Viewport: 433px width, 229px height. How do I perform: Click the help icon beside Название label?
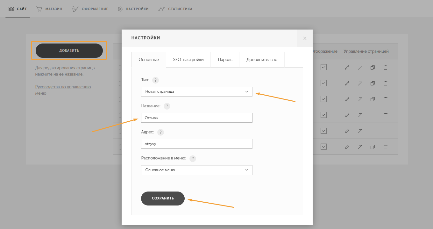[x=167, y=106]
